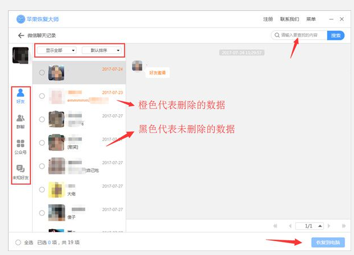Select radio for the 2017-07-24 conversation

pyautogui.click(x=42, y=73)
